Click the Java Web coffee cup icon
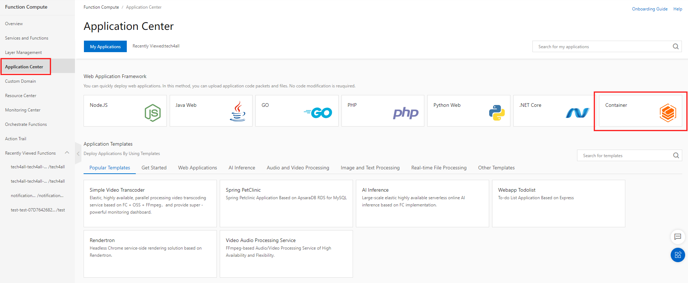 click(238, 111)
